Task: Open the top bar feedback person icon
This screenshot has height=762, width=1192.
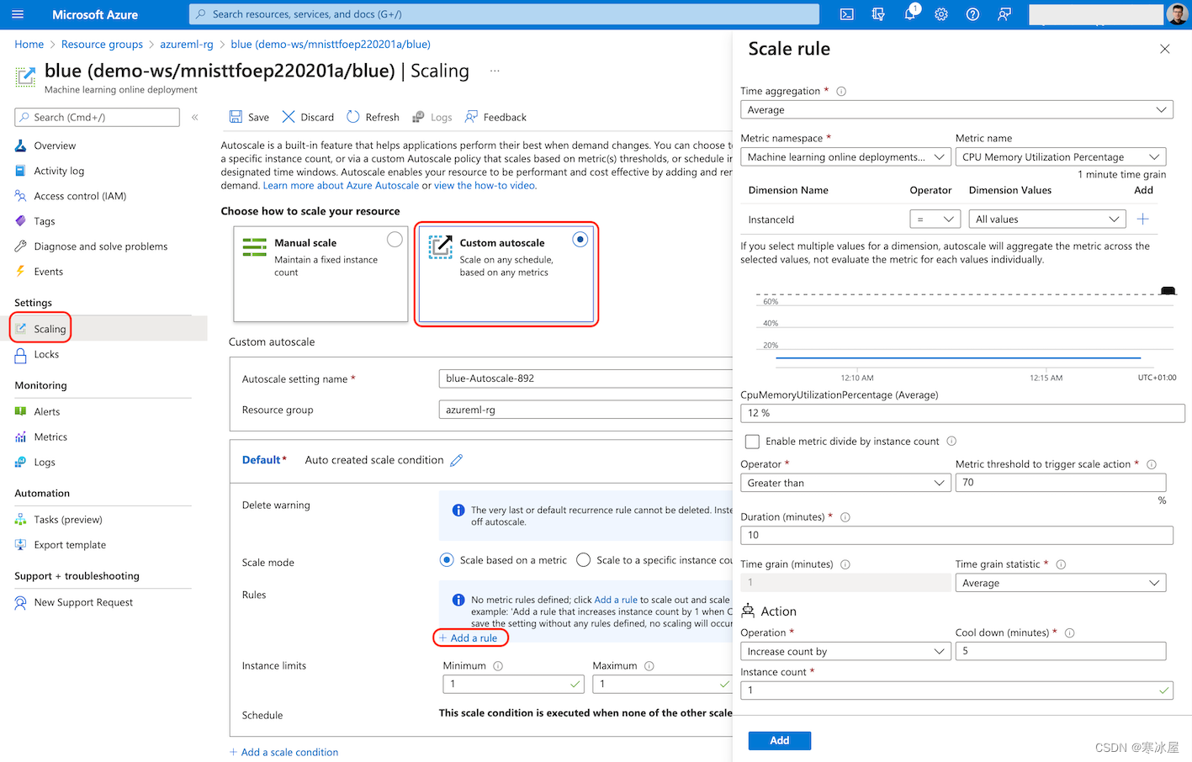Action: [x=1004, y=14]
